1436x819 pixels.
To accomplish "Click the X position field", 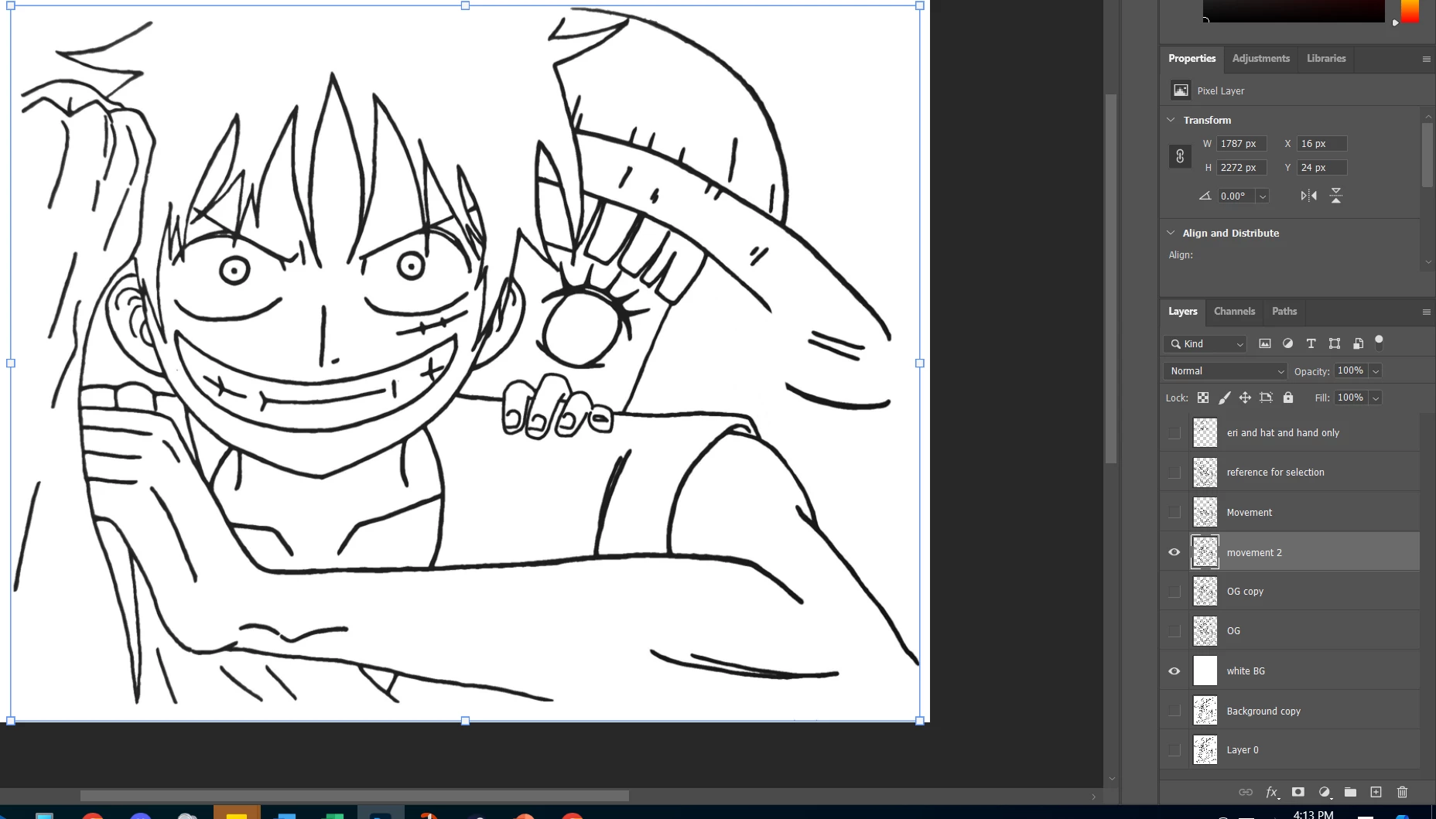I will tap(1322, 144).
